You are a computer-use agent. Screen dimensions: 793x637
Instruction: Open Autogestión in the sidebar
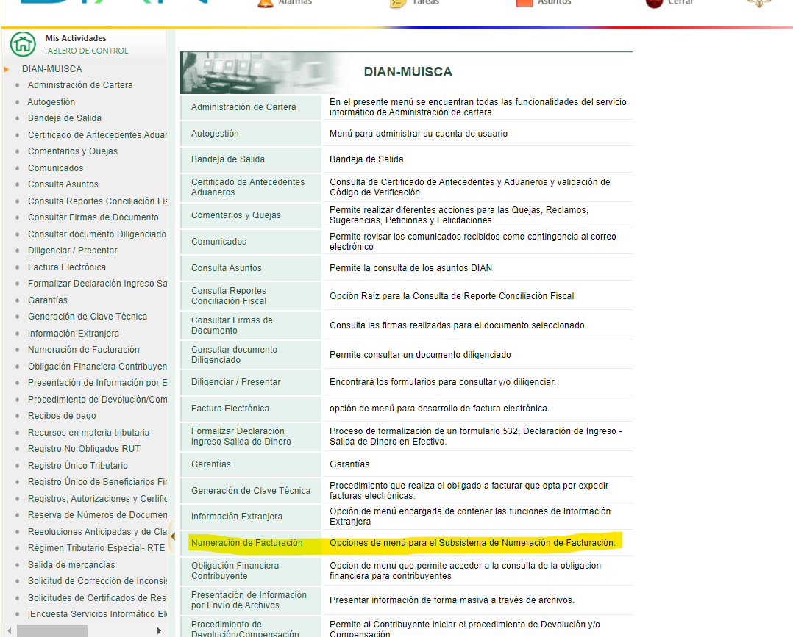click(x=51, y=101)
